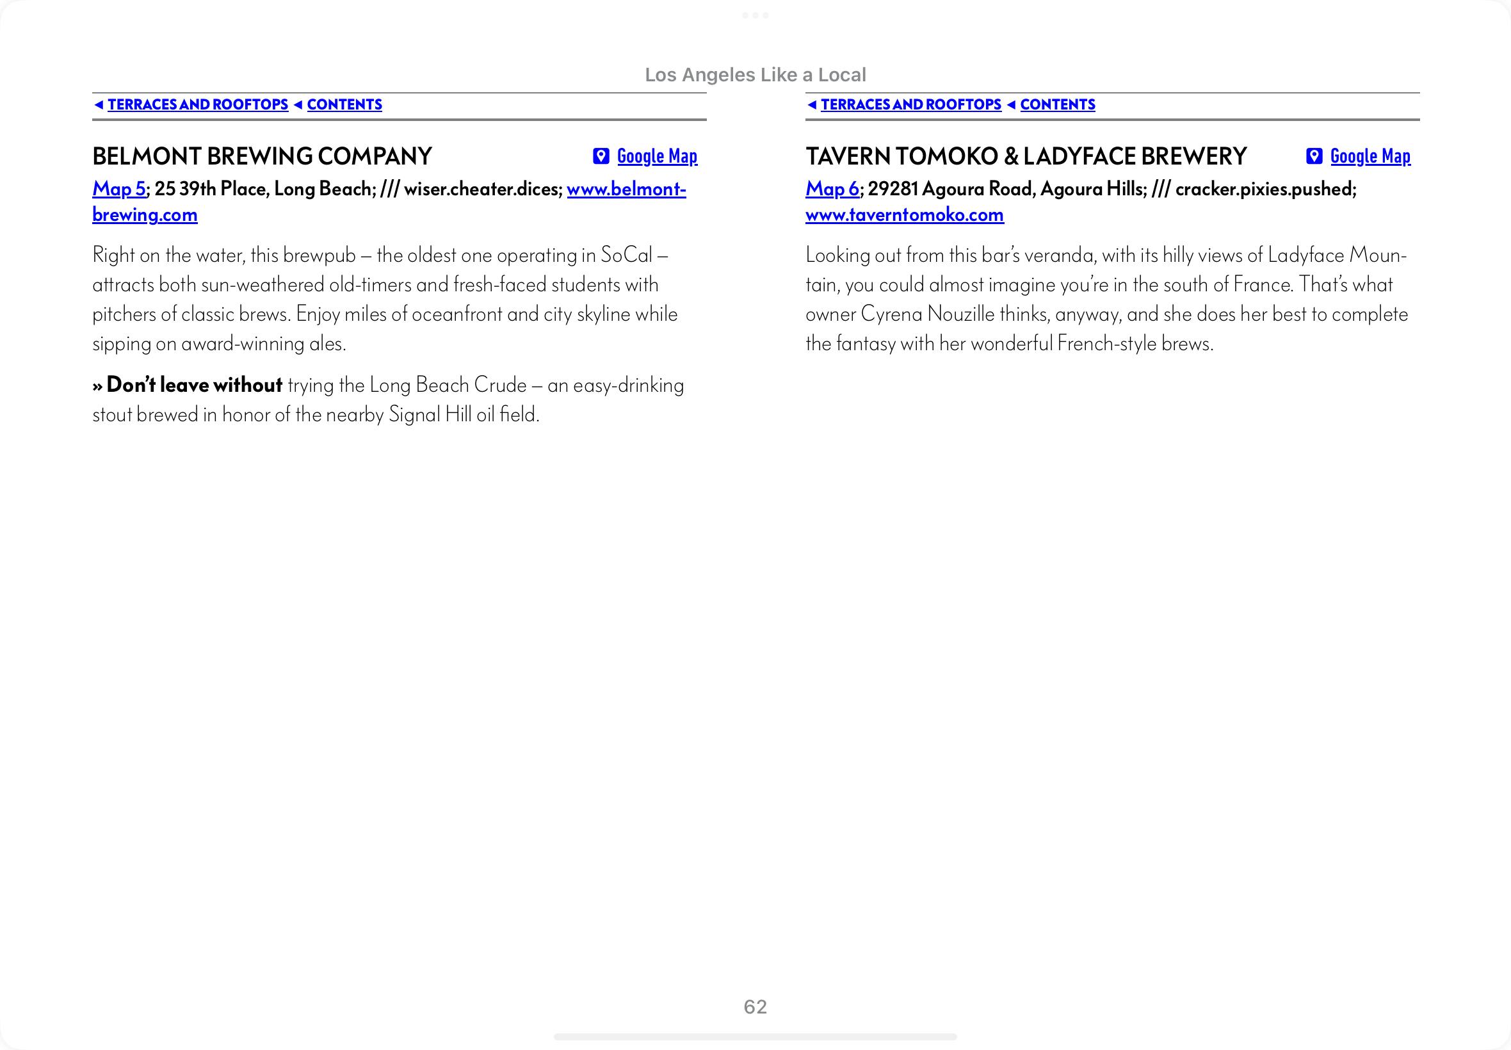Open Google Map link for Belmont Brewing Company

pos(656,156)
